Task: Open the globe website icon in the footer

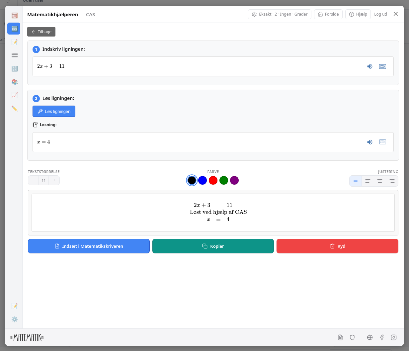Action: (370, 337)
